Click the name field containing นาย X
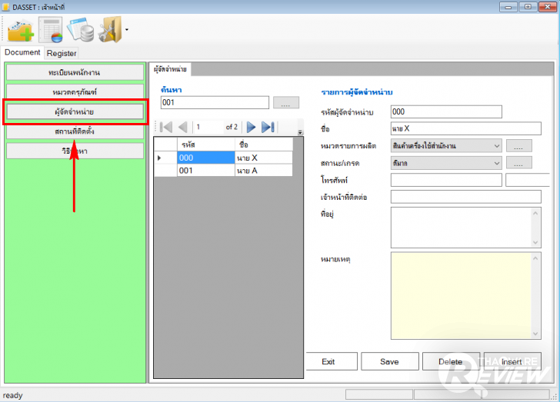 [x=465, y=128]
